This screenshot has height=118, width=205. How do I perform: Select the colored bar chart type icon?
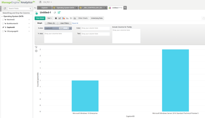64,18
